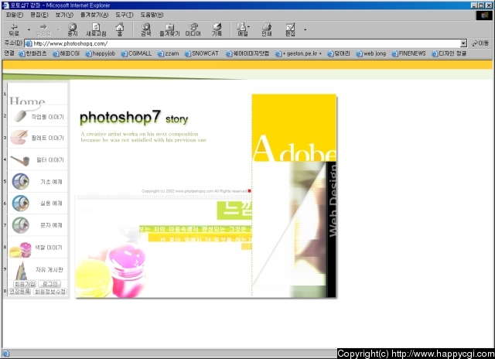Image resolution: width=495 pixels, height=359 pixels.
Task: Open the FINENEWS links bar shortcut
Action: pyautogui.click(x=408, y=53)
